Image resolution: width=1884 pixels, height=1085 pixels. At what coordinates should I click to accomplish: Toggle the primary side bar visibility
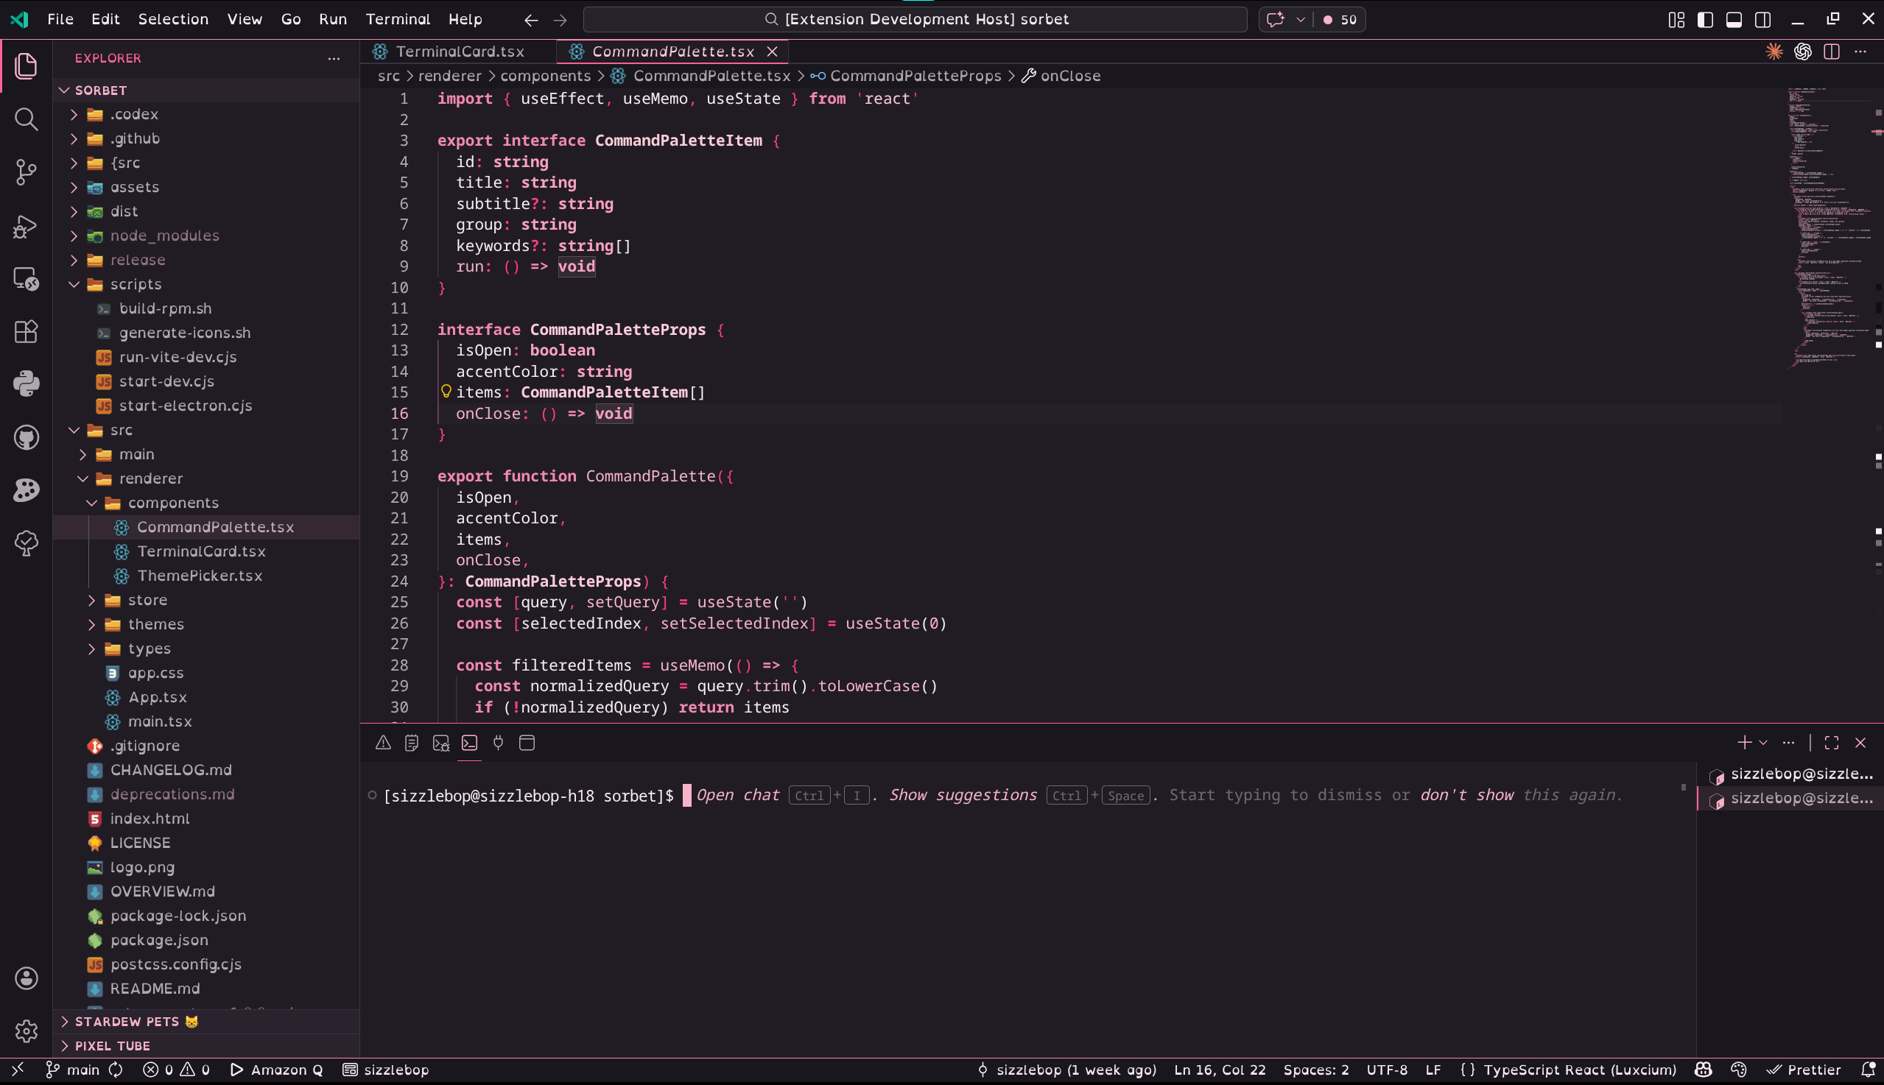pos(1704,19)
